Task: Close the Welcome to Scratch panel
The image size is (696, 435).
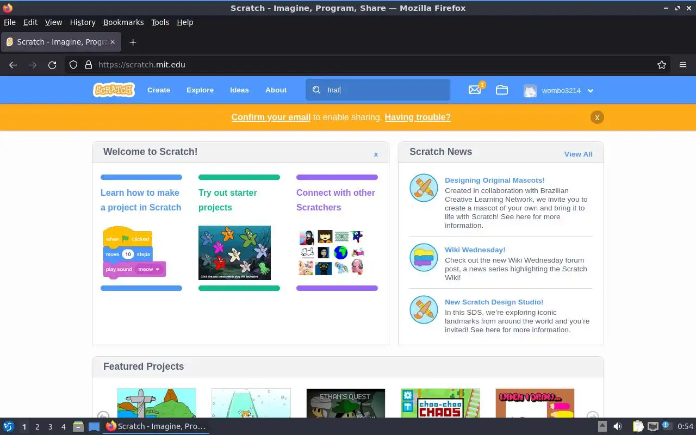Action: click(x=376, y=154)
